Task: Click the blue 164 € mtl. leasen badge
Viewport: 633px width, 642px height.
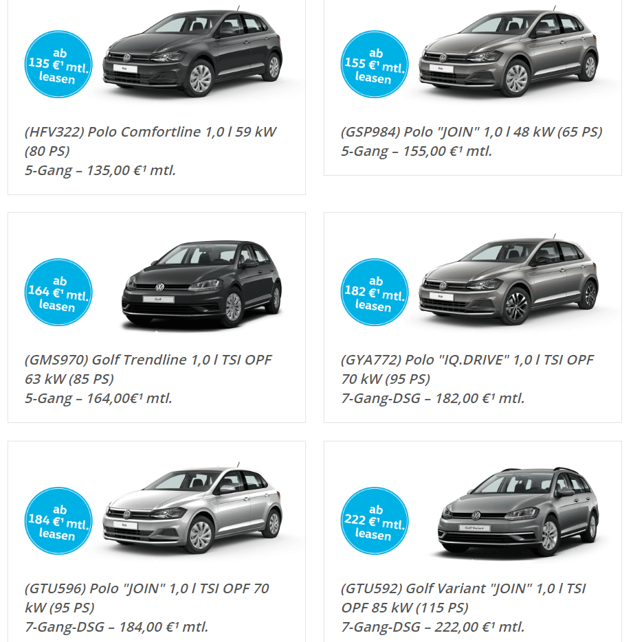Action: click(x=58, y=293)
